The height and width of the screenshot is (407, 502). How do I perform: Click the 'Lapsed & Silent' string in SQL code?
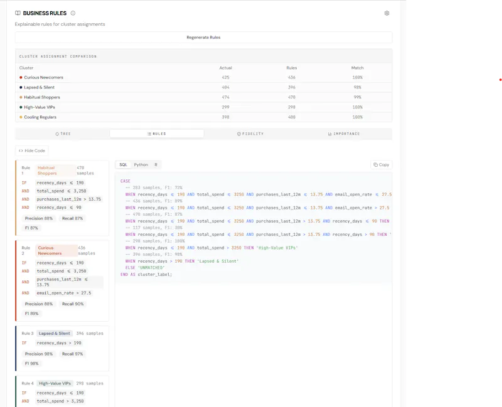(x=218, y=262)
